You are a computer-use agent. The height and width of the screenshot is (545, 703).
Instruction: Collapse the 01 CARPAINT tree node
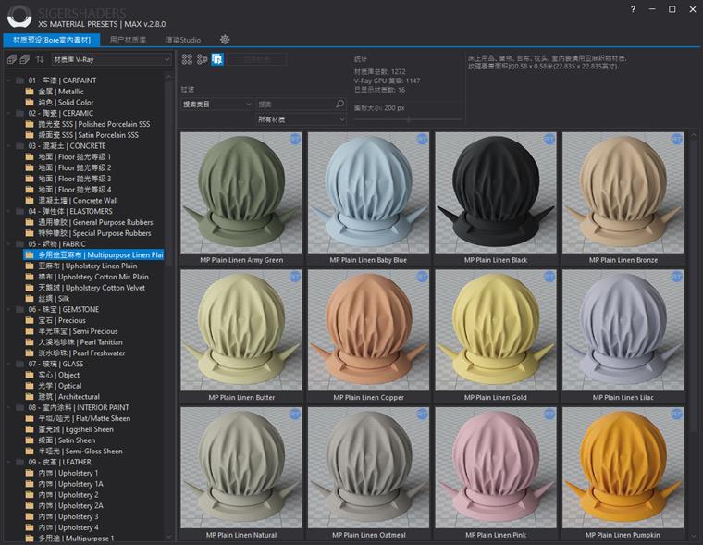[8, 81]
